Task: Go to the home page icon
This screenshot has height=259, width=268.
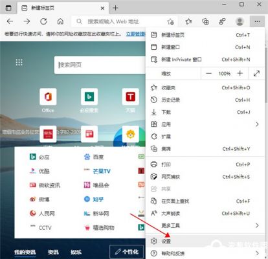Action: pyautogui.click(x=60, y=21)
